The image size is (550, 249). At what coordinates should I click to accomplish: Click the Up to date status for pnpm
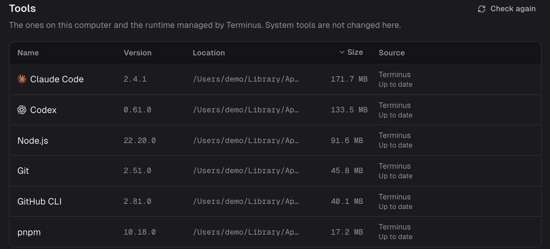click(x=396, y=237)
